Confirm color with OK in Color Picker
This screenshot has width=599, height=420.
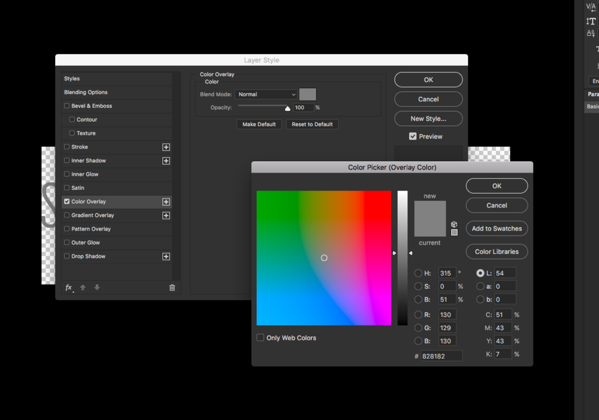point(497,186)
